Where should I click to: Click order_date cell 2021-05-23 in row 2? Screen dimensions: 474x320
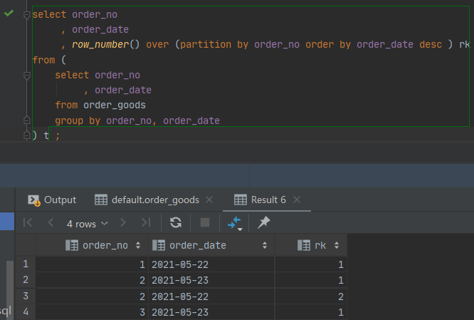point(211,280)
